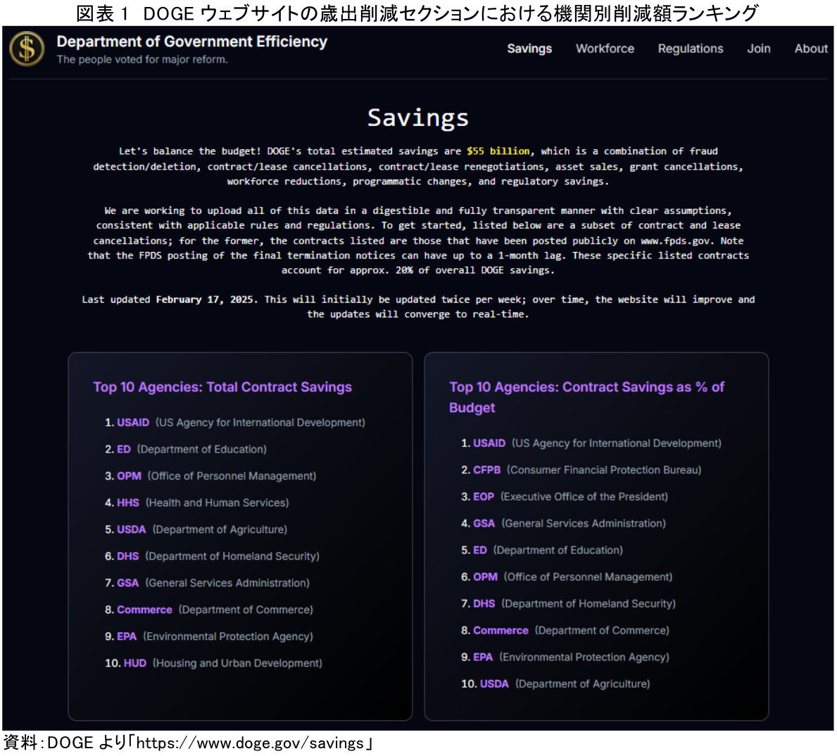This screenshot has height=756, width=837.
Task: Click the Department of Government Efficiency title
Action: [x=191, y=42]
